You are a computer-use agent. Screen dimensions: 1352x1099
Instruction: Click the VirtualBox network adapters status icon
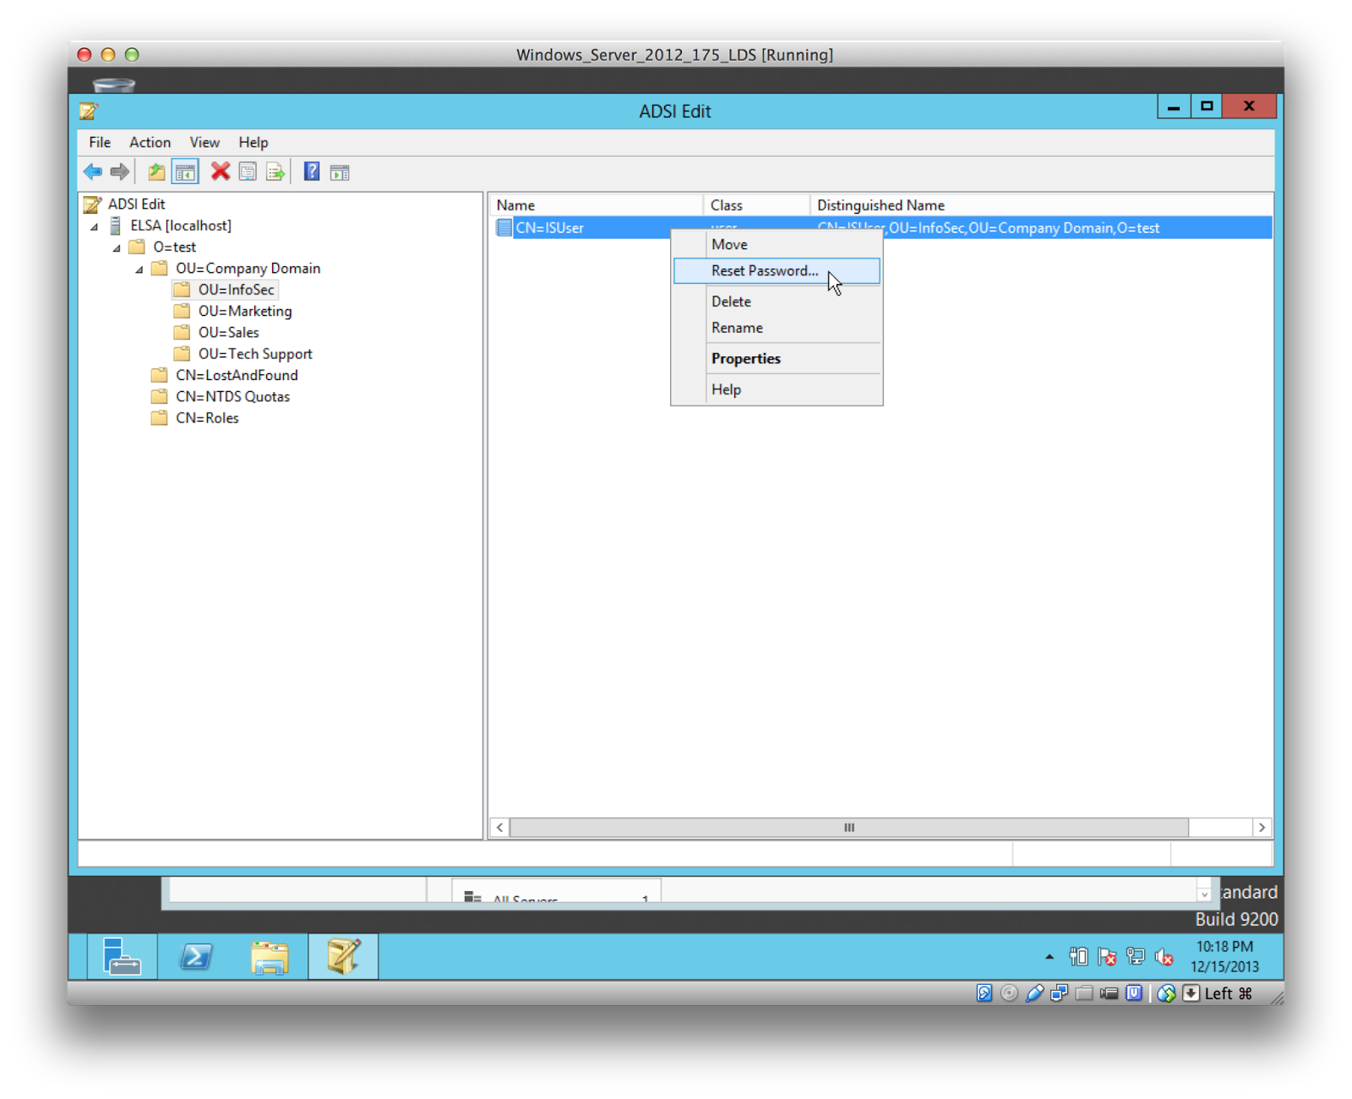[x=1059, y=993]
